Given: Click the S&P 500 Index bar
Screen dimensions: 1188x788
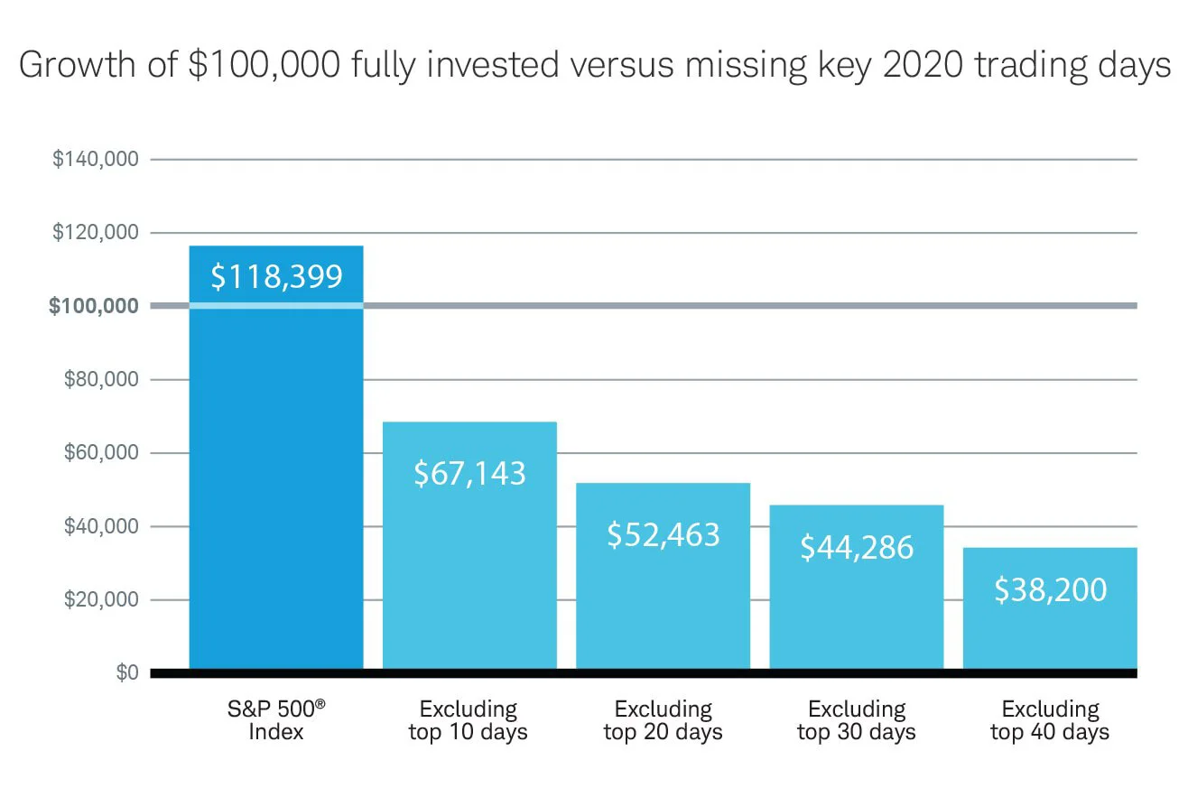Looking at the screenshot, I should tap(276, 458).
